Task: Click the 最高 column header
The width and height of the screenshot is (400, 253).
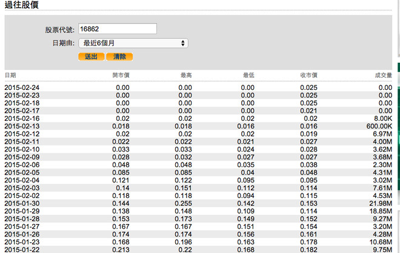Action: tap(186, 75)
